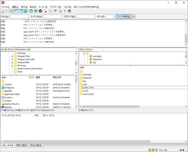Open the サーバー(S) menu
This screenshot has height=152, width=188.
(x=43, y=7)
